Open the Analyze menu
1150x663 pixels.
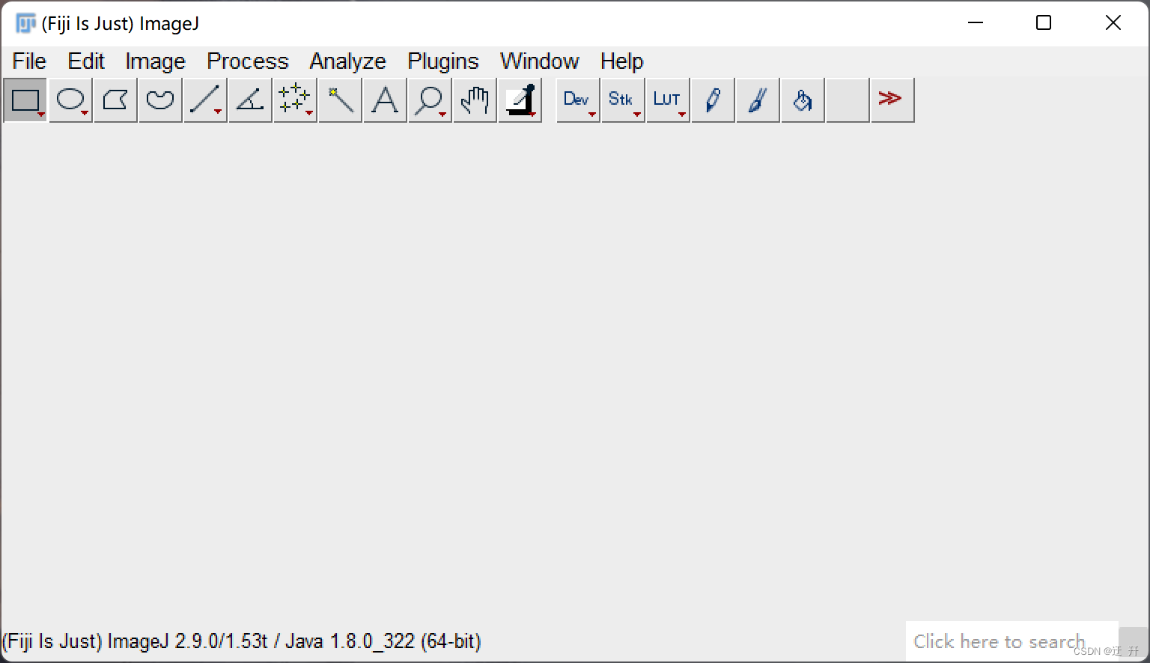(x=348, y=61)
